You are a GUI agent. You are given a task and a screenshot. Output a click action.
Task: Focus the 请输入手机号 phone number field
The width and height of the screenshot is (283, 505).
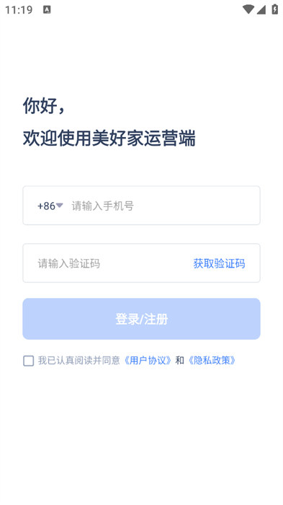tap(164, 206)
